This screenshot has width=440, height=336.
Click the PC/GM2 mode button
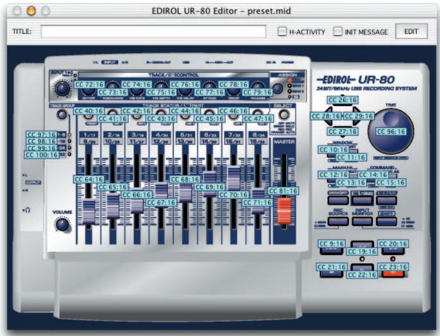362,200
